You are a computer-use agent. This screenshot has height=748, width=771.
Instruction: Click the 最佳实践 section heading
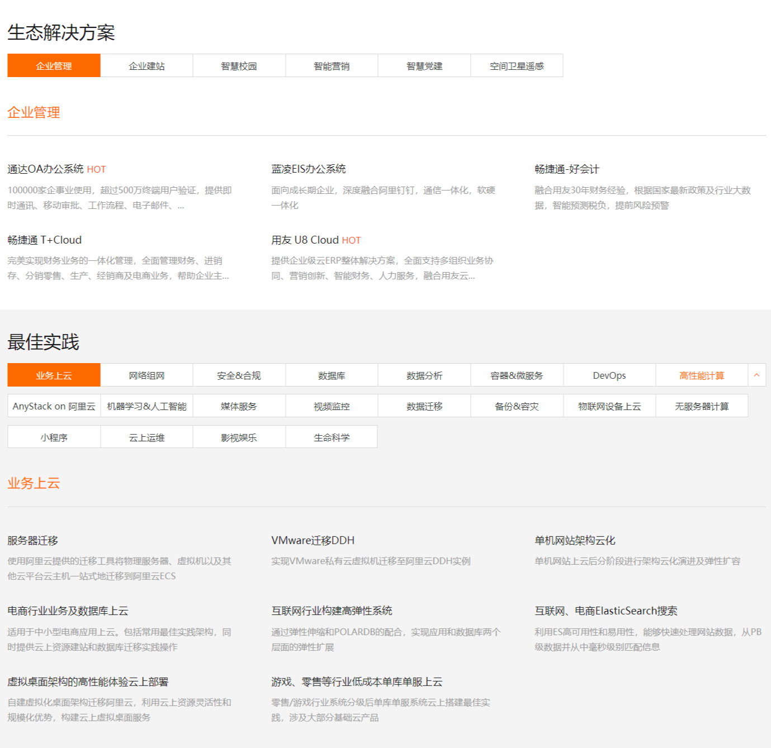pos(43,342)
